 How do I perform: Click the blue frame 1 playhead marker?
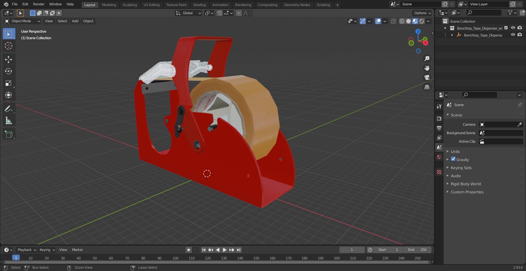coord(16,258)
